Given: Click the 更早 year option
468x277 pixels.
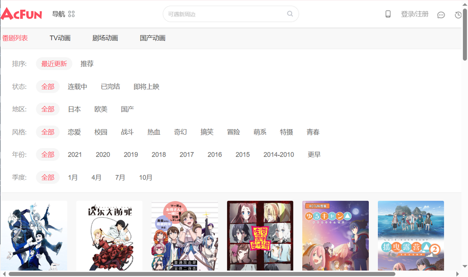Looking at the screenshot, I should coord(314,154).
